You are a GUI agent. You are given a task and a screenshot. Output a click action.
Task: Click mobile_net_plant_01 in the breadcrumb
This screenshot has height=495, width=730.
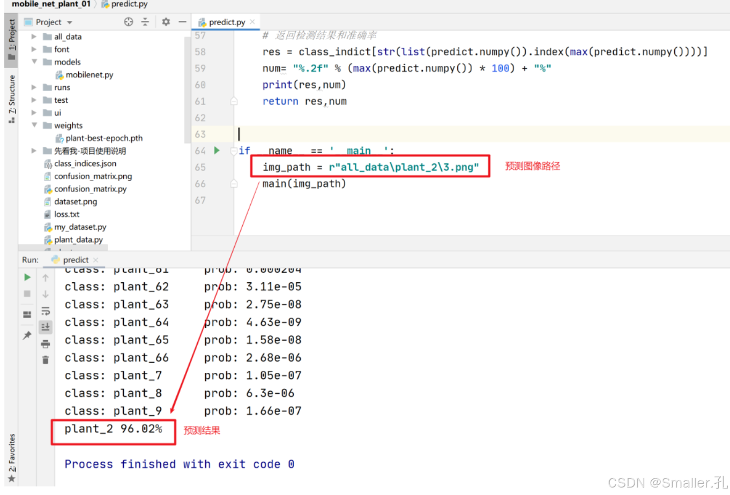click(x=51, y=4)
